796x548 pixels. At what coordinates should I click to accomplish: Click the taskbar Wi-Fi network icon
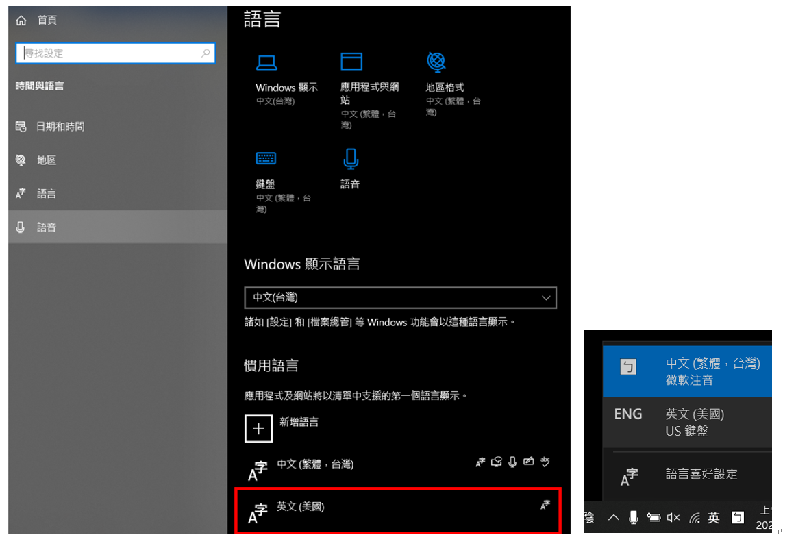point(694,518)
